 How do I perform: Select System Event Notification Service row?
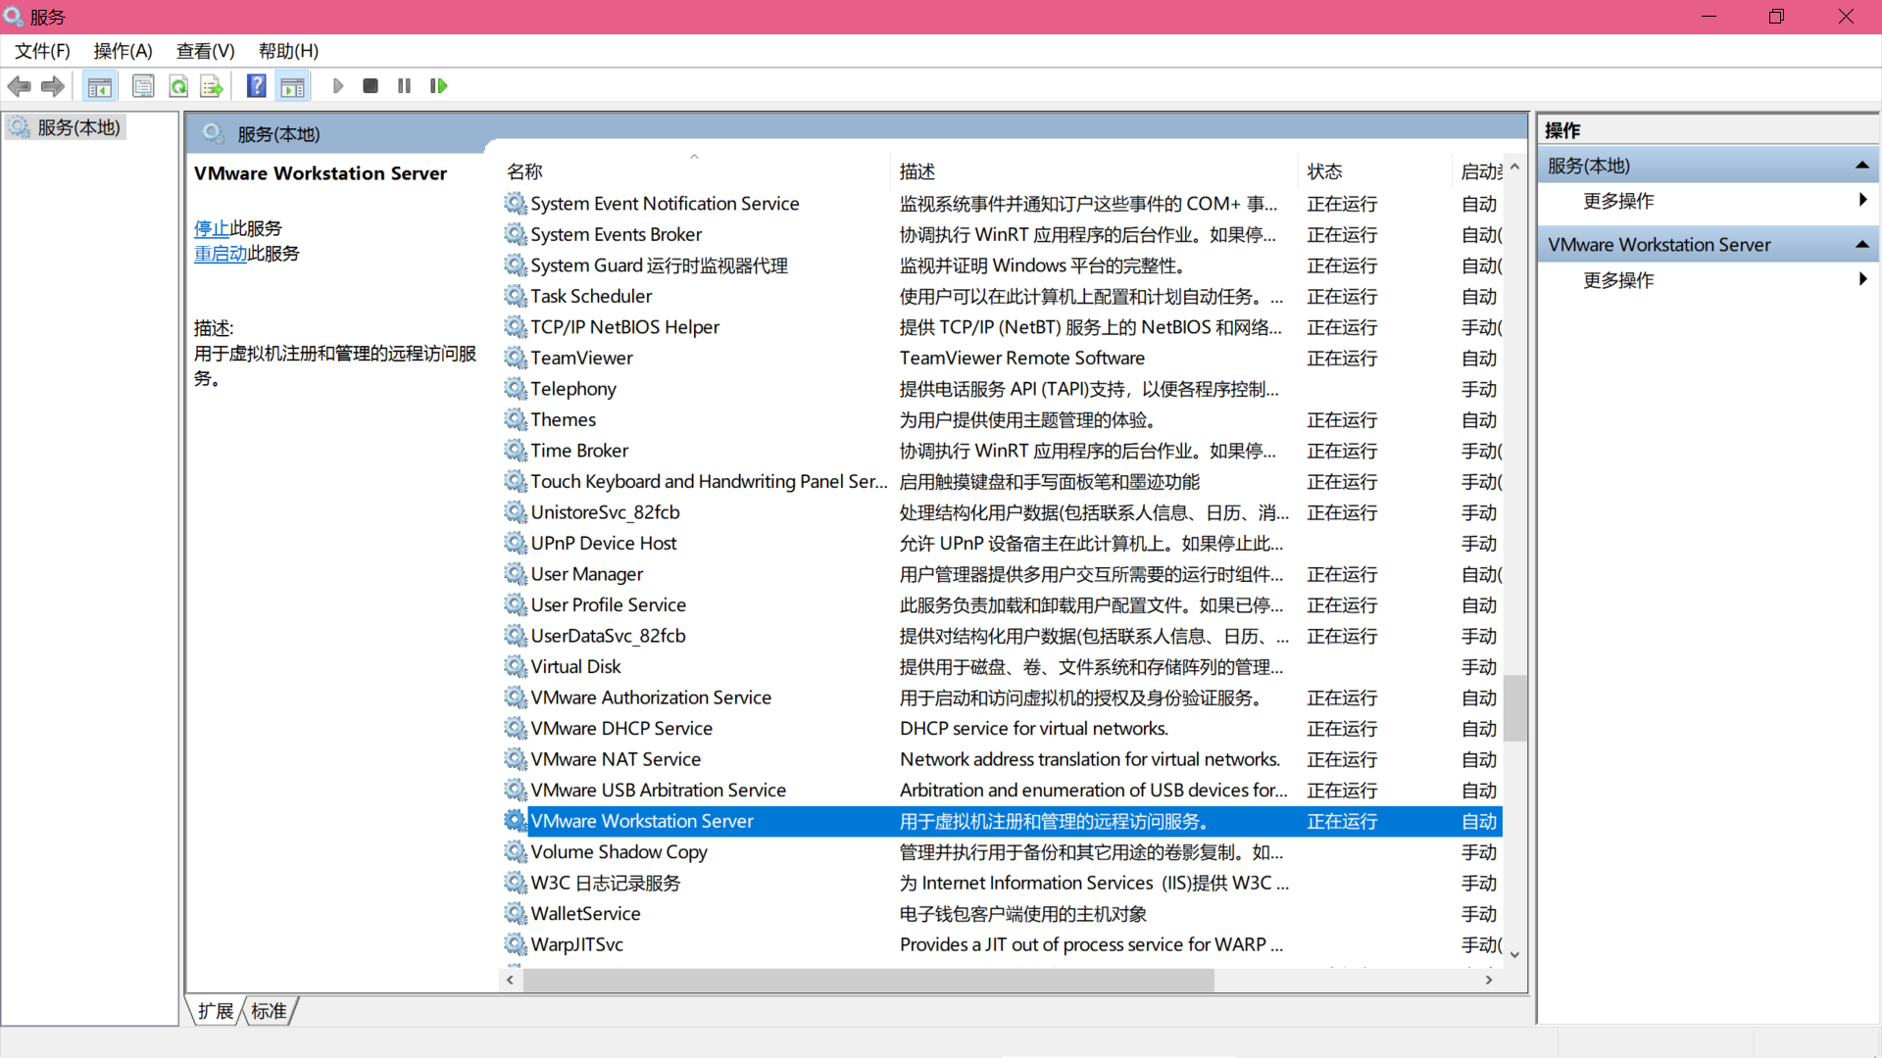[x=1002, y=204]
